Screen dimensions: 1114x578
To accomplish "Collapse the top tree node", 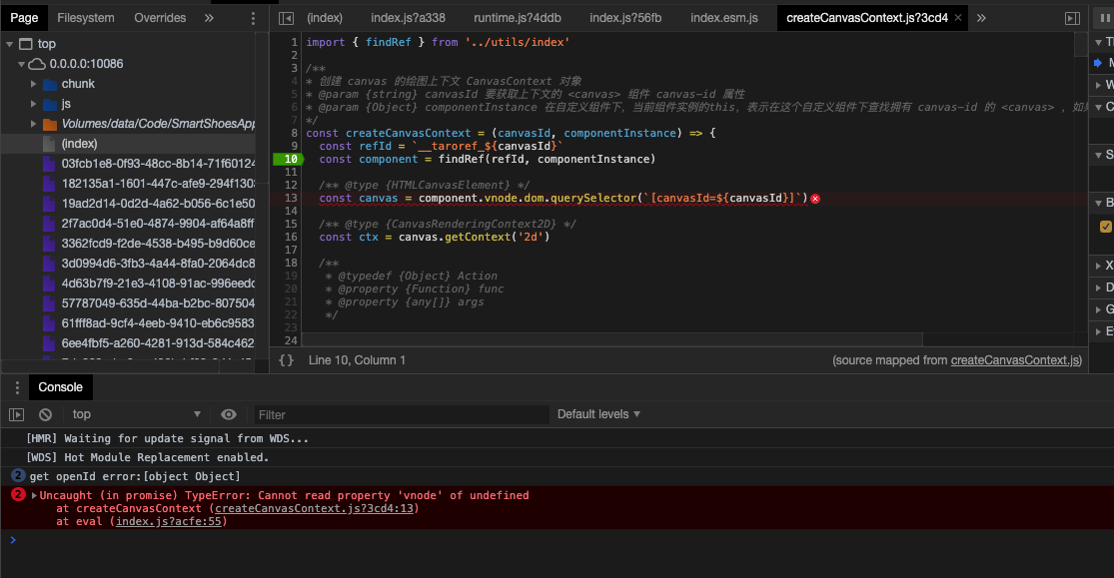I will coord(10,44).
